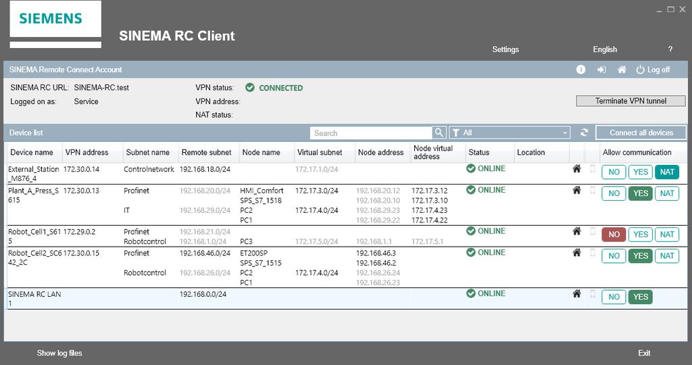
Task: Set External_Station_M876_4 communication to NO
Action: click(614, 172)
